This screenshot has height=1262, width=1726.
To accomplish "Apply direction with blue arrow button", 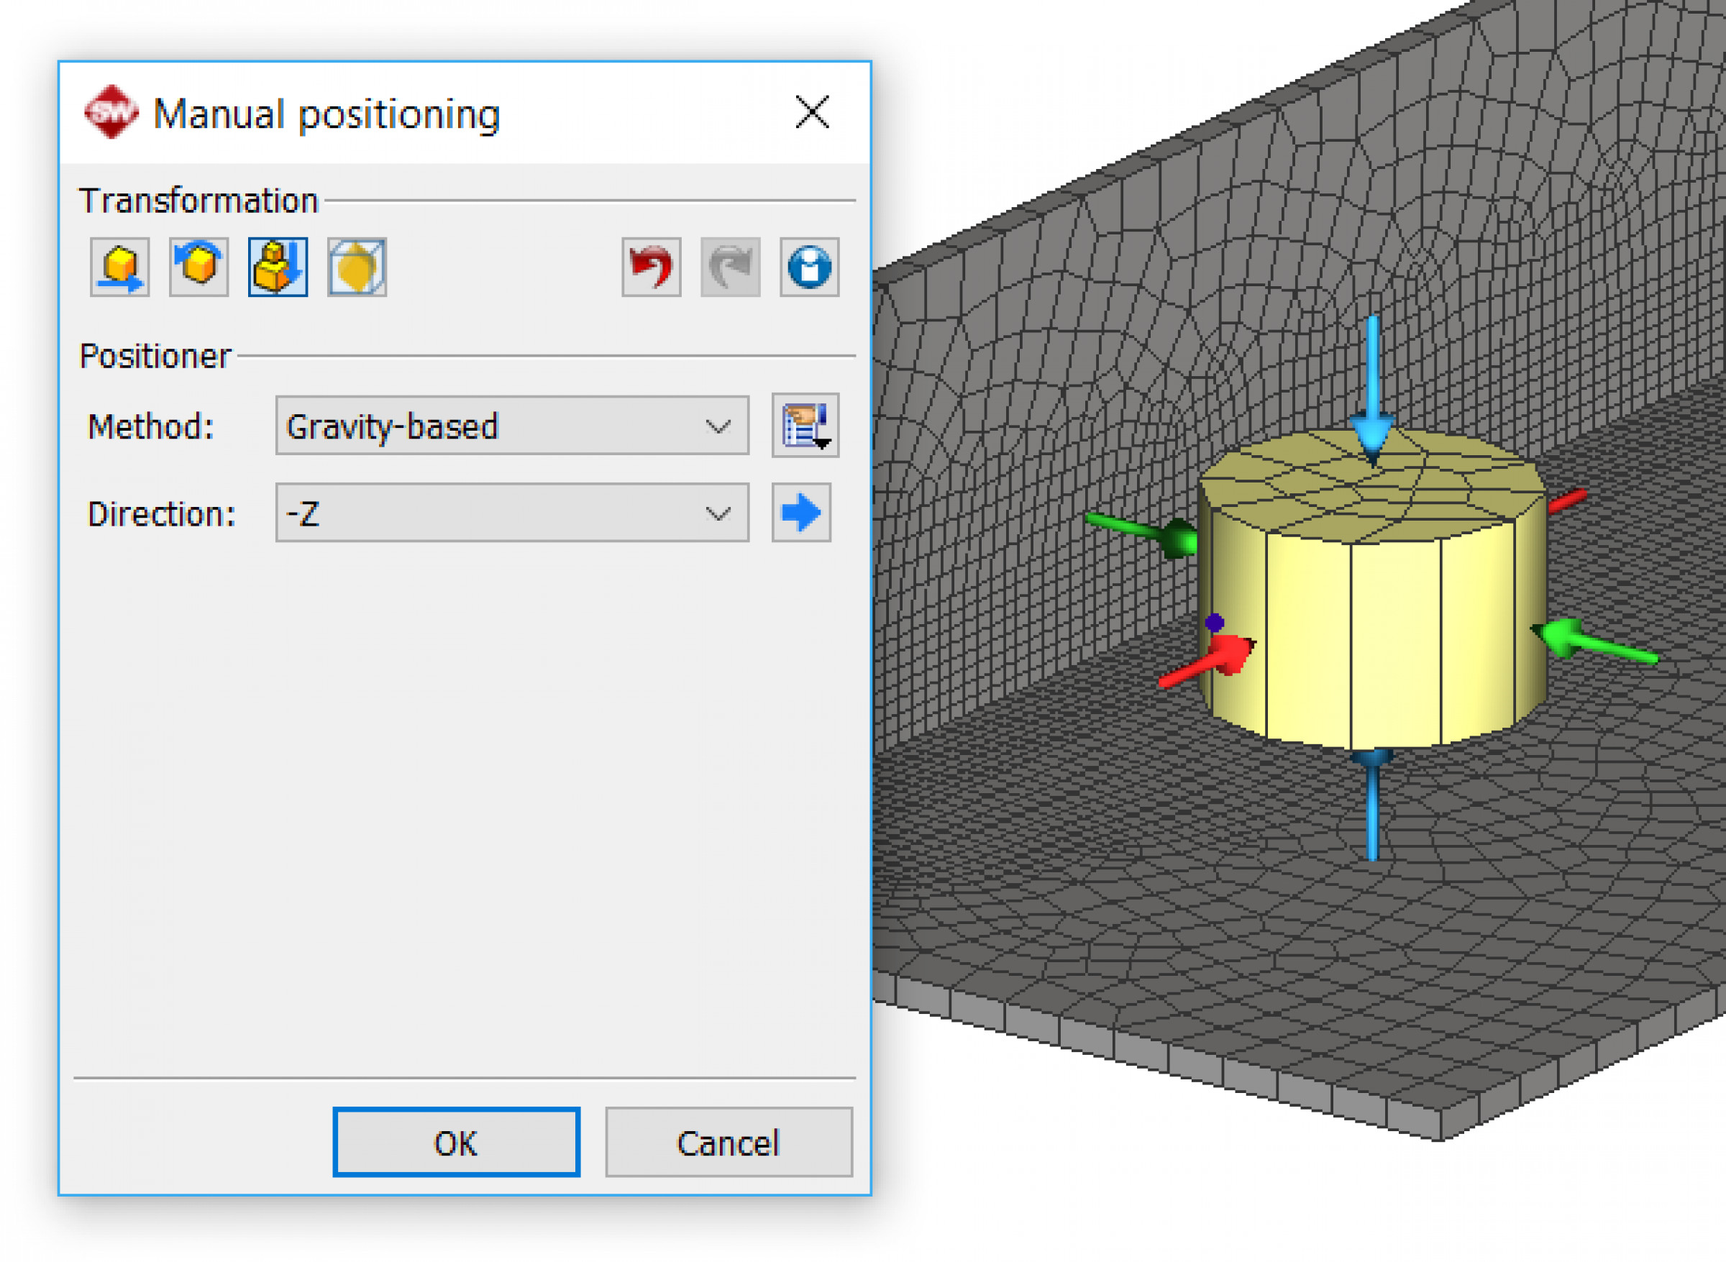I will (x=800, y=513).
